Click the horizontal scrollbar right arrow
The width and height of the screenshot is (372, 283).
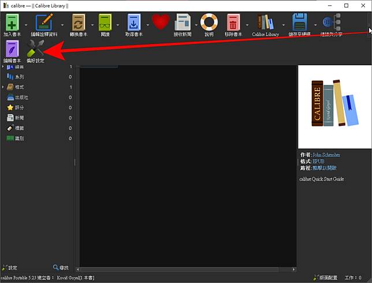(x=294, y=270)
